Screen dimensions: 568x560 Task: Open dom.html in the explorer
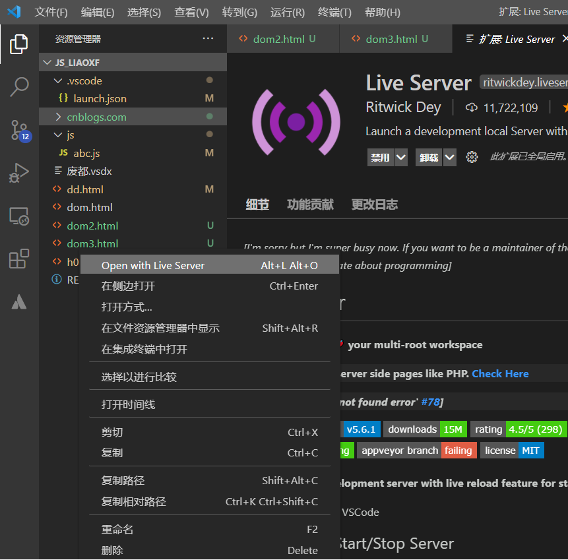tap(133, 207)
